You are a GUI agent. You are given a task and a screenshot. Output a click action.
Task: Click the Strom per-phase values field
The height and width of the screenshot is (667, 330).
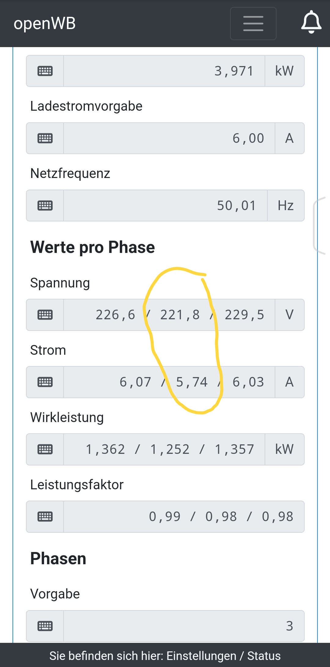coord(169,382)
